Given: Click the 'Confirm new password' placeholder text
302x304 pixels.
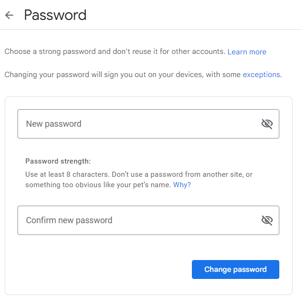Looking at the screenshot, I should [x=69, y=220].
